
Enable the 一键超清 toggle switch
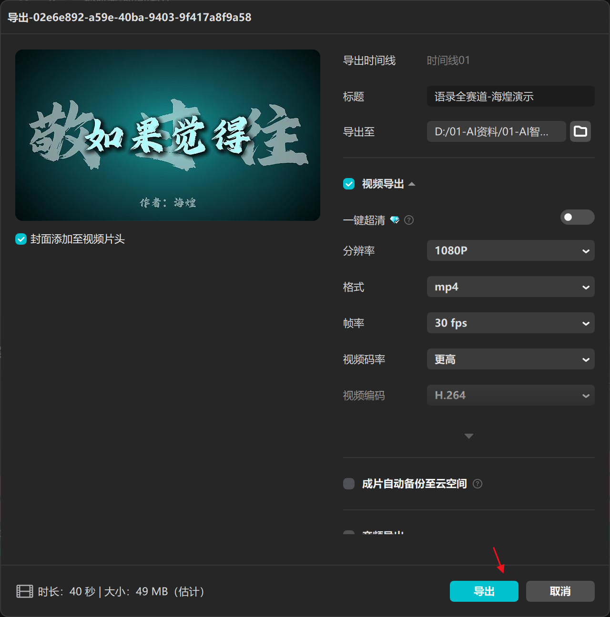pyautogui.click(x=577, y=217)
